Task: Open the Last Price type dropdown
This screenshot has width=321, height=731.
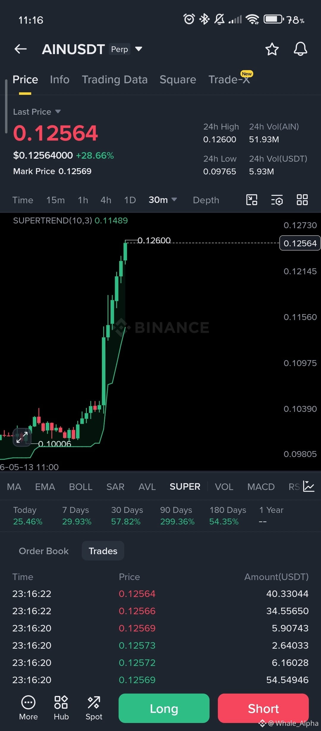Action: pyautogui.click(x=37, y=112)
